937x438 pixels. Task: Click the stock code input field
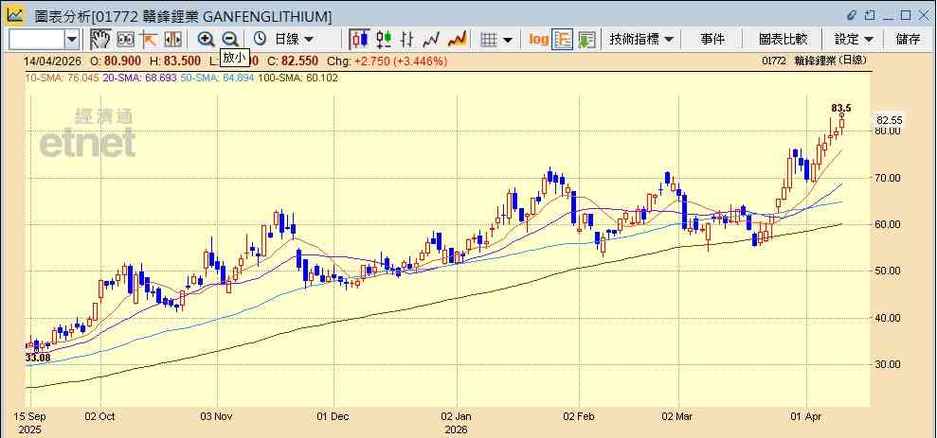(37, 40)
